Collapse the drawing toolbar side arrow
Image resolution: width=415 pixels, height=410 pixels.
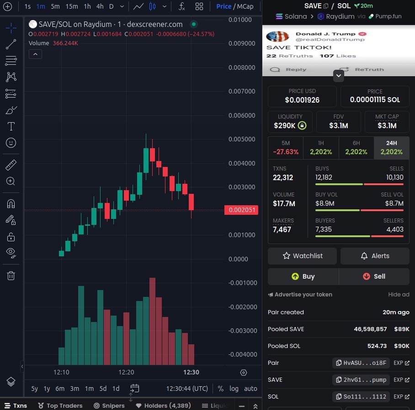(x=22, y=366)
